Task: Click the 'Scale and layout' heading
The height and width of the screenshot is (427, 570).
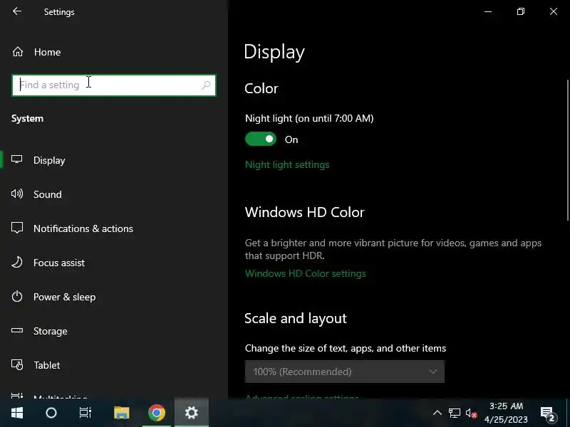Action: (296, 318)
